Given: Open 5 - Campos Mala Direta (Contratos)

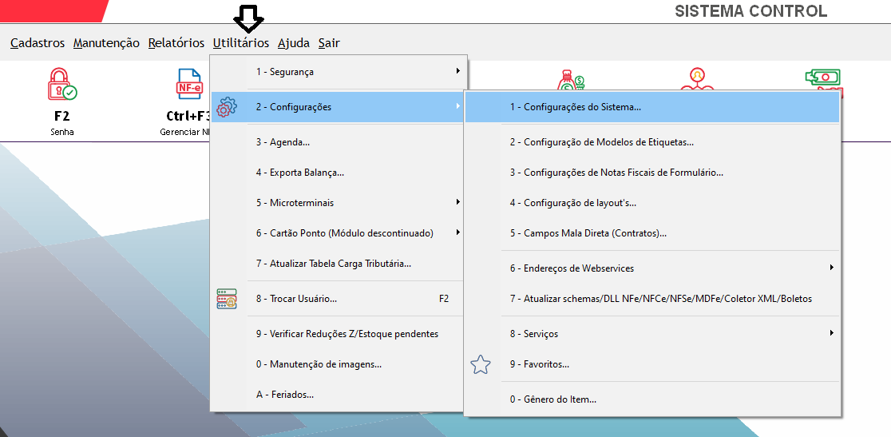Looking at the screenshot, I should click(652, 233).
